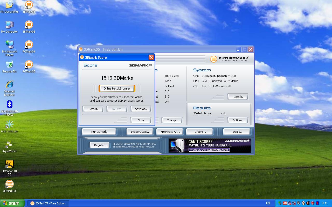Launch the 3DMark06 desktop shortcut
The height and width of the screenshot is (207, 332).
[x=29, y=27]
